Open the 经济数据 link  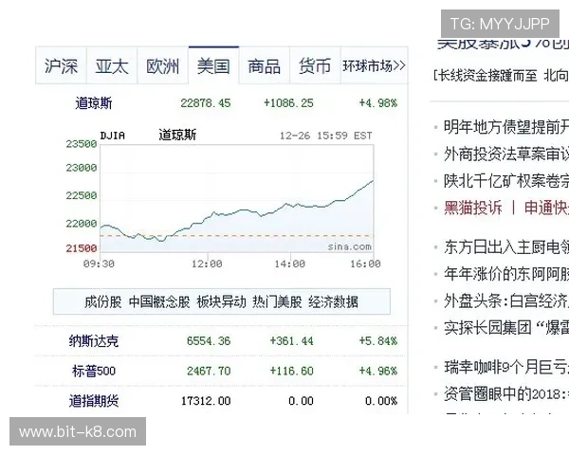[333, 301]
